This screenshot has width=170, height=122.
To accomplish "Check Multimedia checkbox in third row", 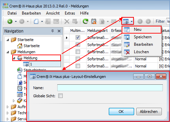I will point(78,52).
